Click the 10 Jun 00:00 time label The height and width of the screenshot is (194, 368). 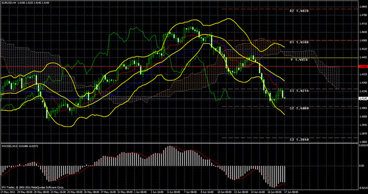[224, 192]
